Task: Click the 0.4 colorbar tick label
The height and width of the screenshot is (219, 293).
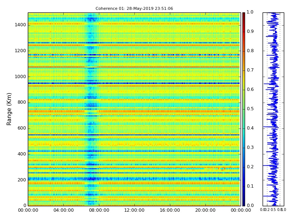Action: pyautogui.click(x=250, y=128)
